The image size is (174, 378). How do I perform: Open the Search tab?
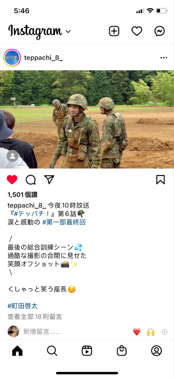pos(52,351)
